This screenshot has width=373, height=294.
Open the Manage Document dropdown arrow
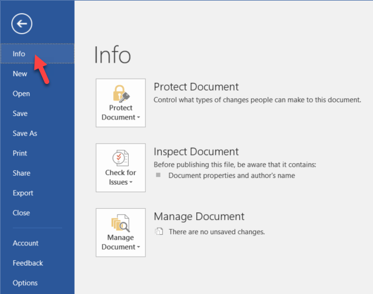pyautogui.click(x=138, y=247)
